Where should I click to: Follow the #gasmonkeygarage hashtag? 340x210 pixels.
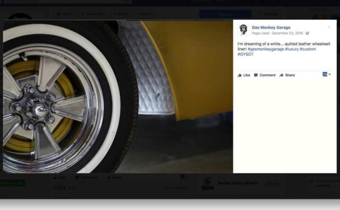[266, 49]
